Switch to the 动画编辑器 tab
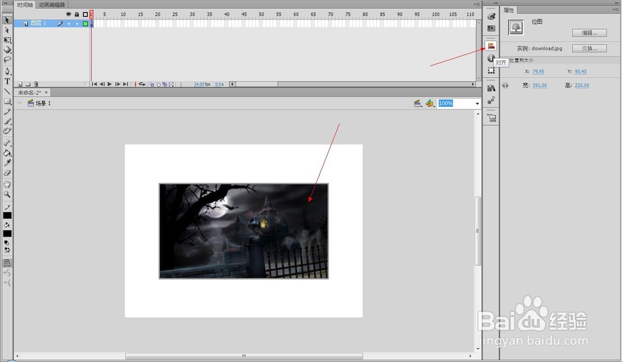622x362 pixels. (x=52, y=5)
